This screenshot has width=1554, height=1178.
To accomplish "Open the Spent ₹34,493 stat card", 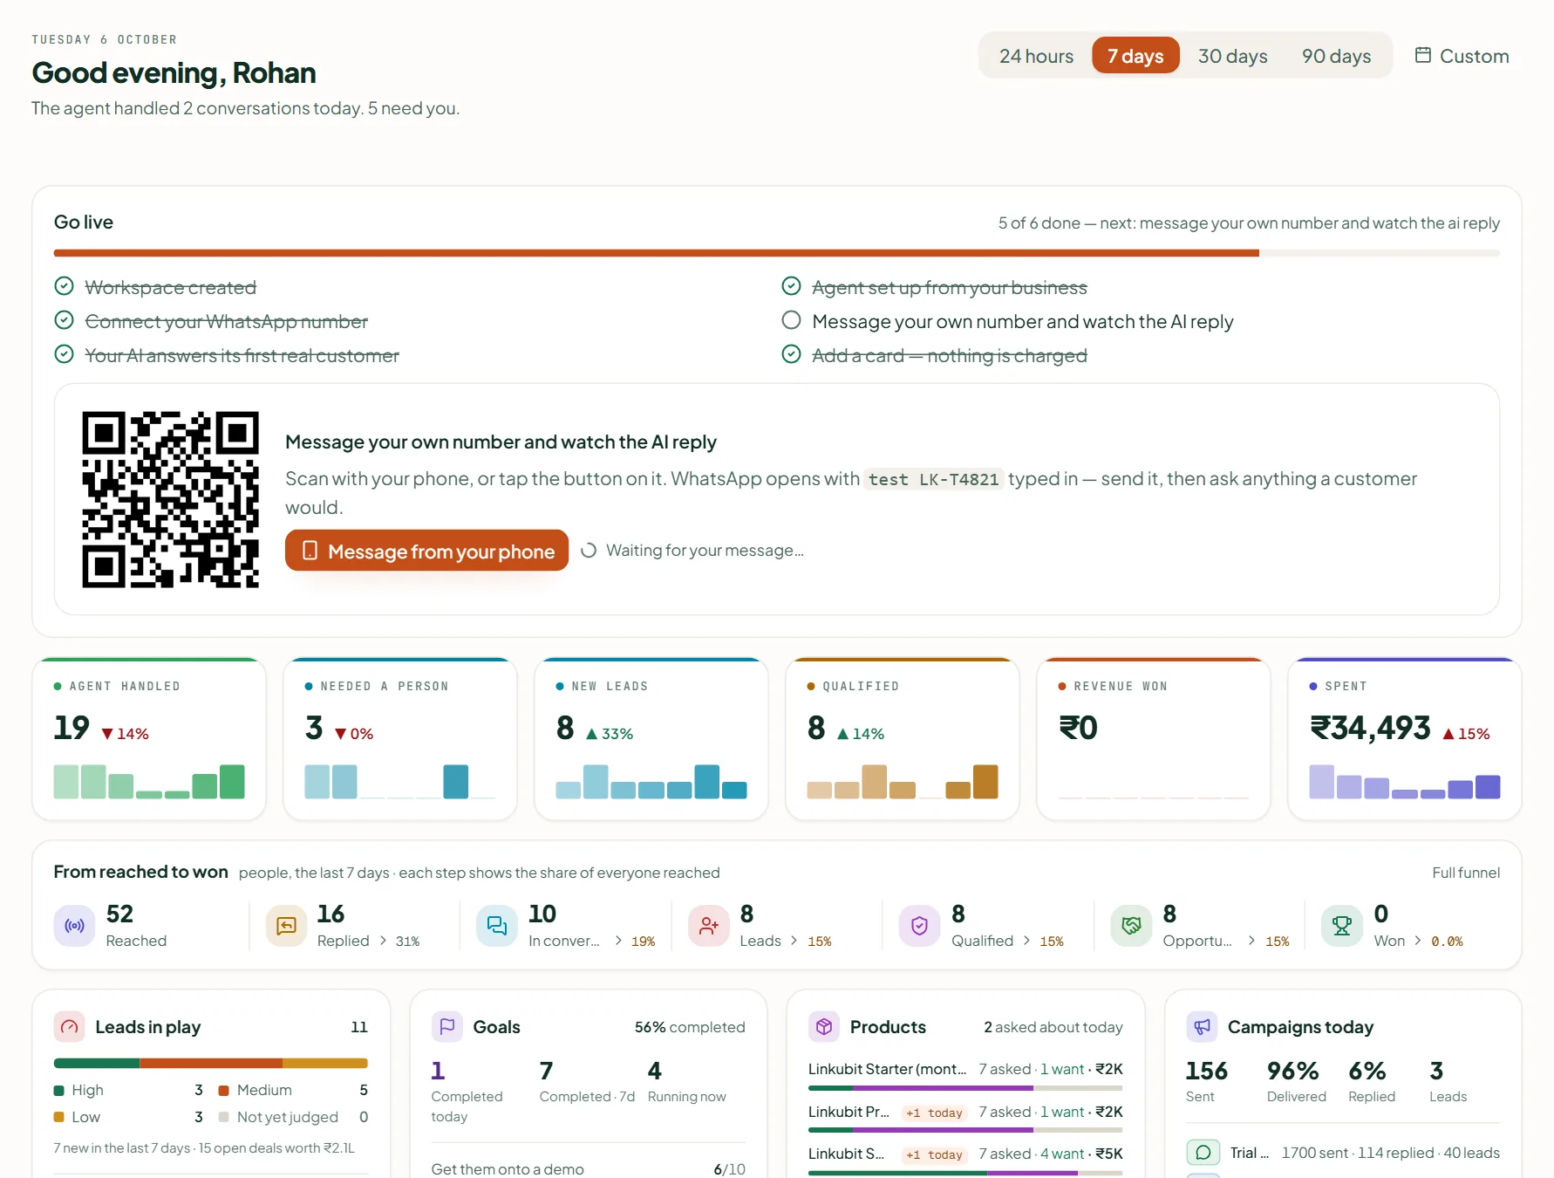I will coord(1405,739).
